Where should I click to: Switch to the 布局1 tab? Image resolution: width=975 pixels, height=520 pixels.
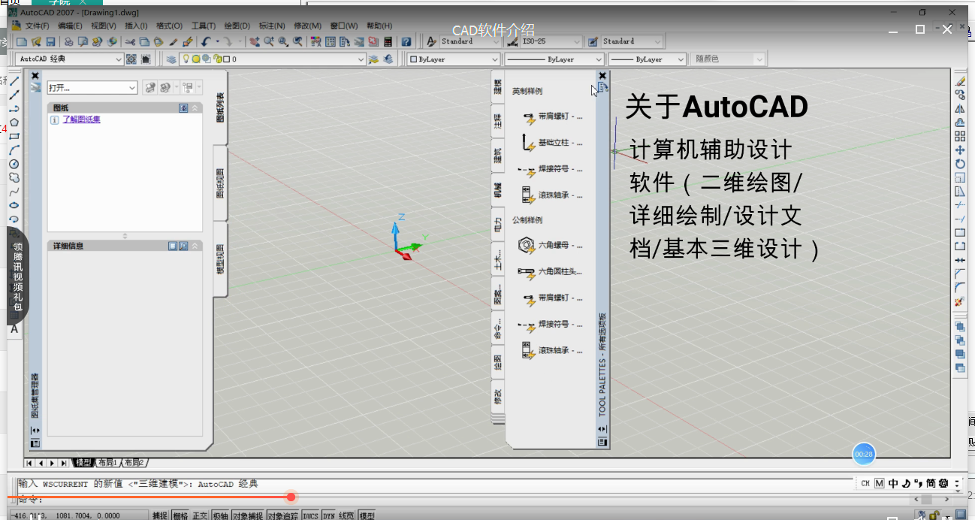[x=106, y=462]
